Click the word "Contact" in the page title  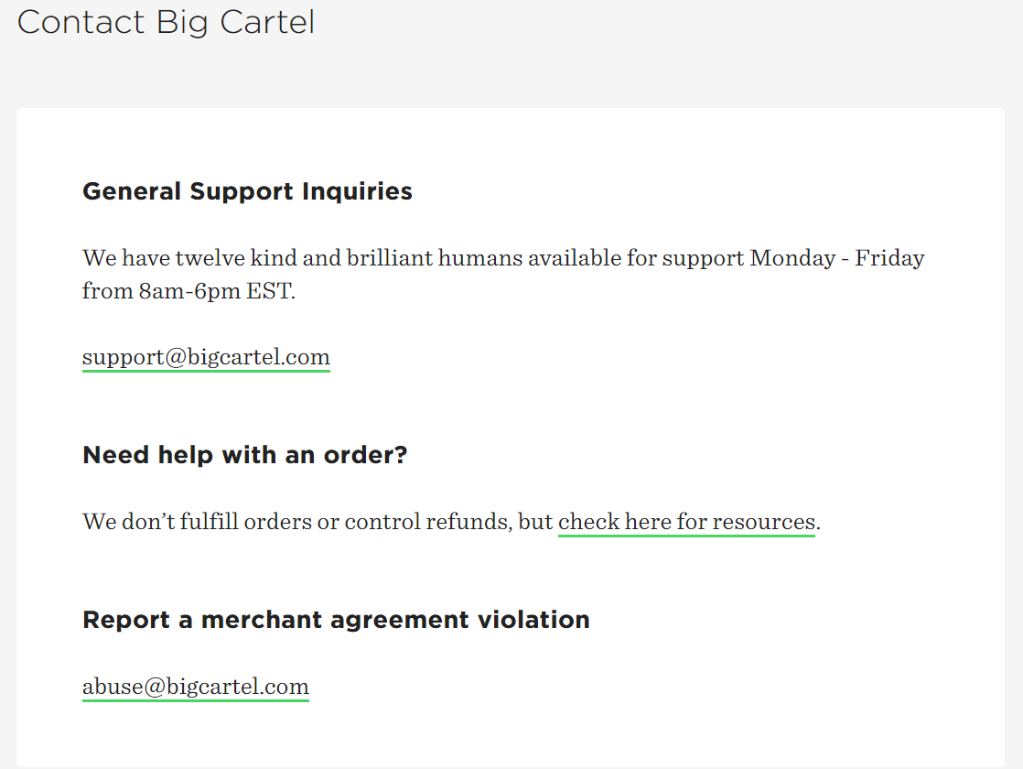point(82,22)
